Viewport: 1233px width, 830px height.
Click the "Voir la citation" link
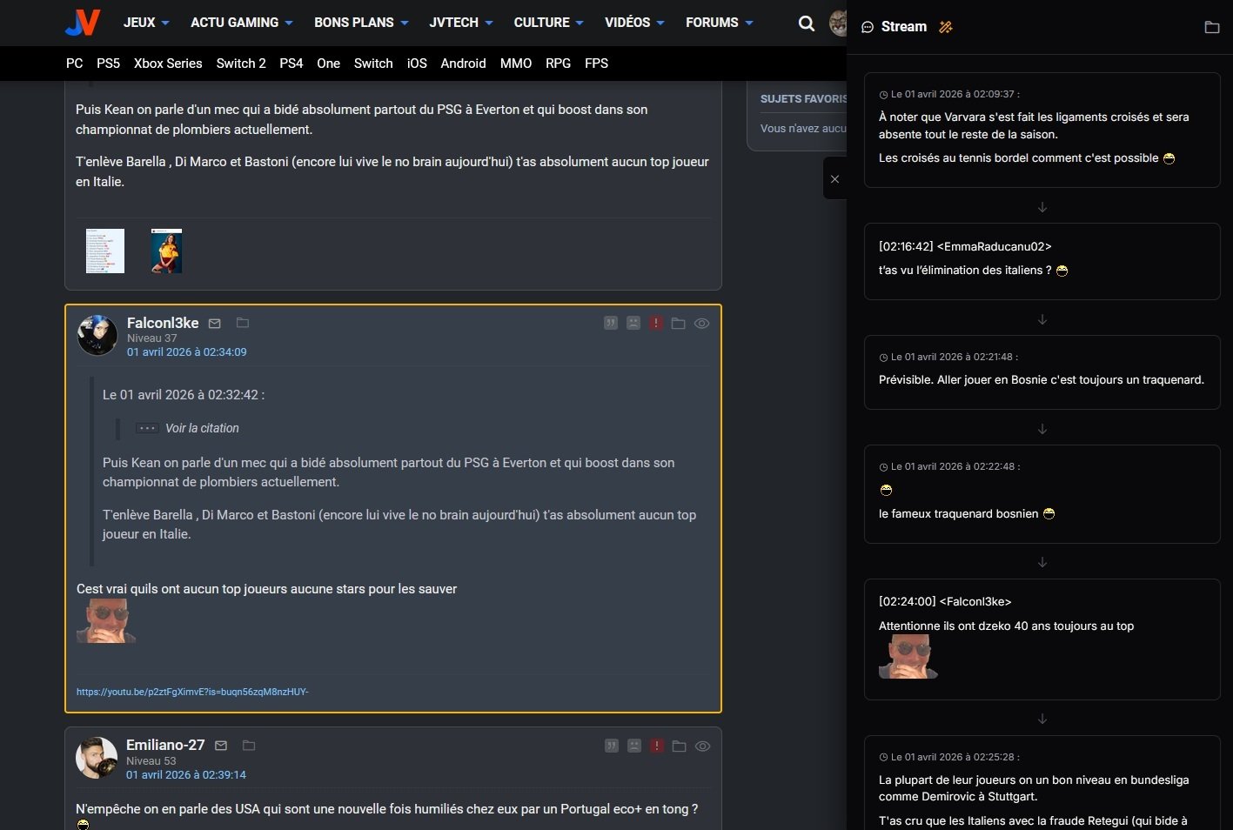pyautogui.click(x=202, y=428)
